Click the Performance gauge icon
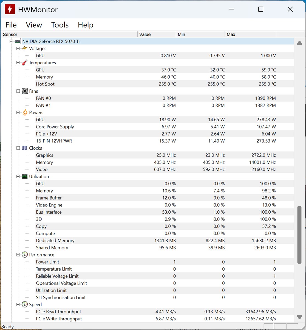 (25, 255)
